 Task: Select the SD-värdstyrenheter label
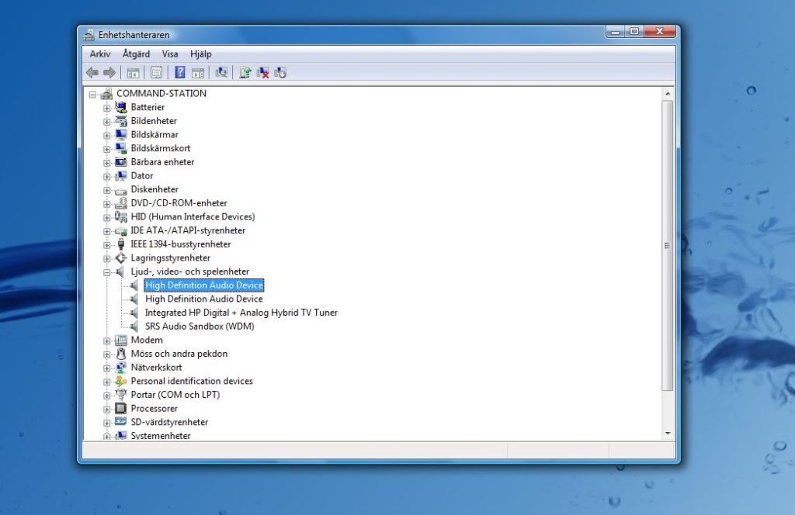click(x=169, y=422)
